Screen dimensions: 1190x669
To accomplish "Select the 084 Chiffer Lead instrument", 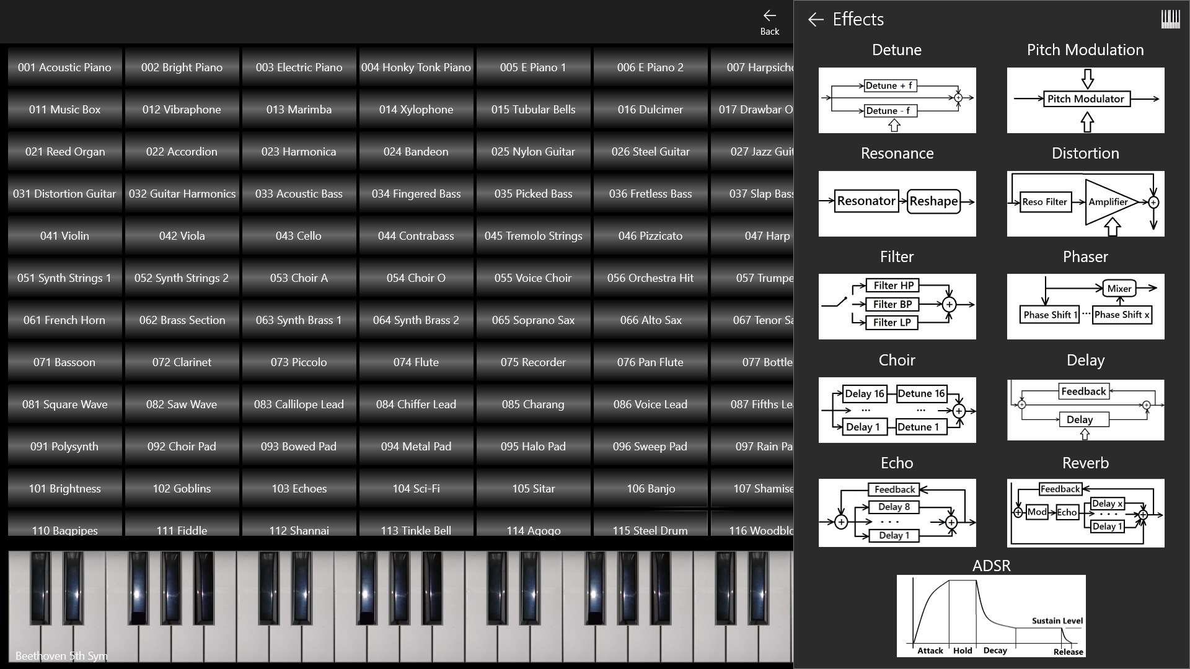I will click(x=416, y=404).
